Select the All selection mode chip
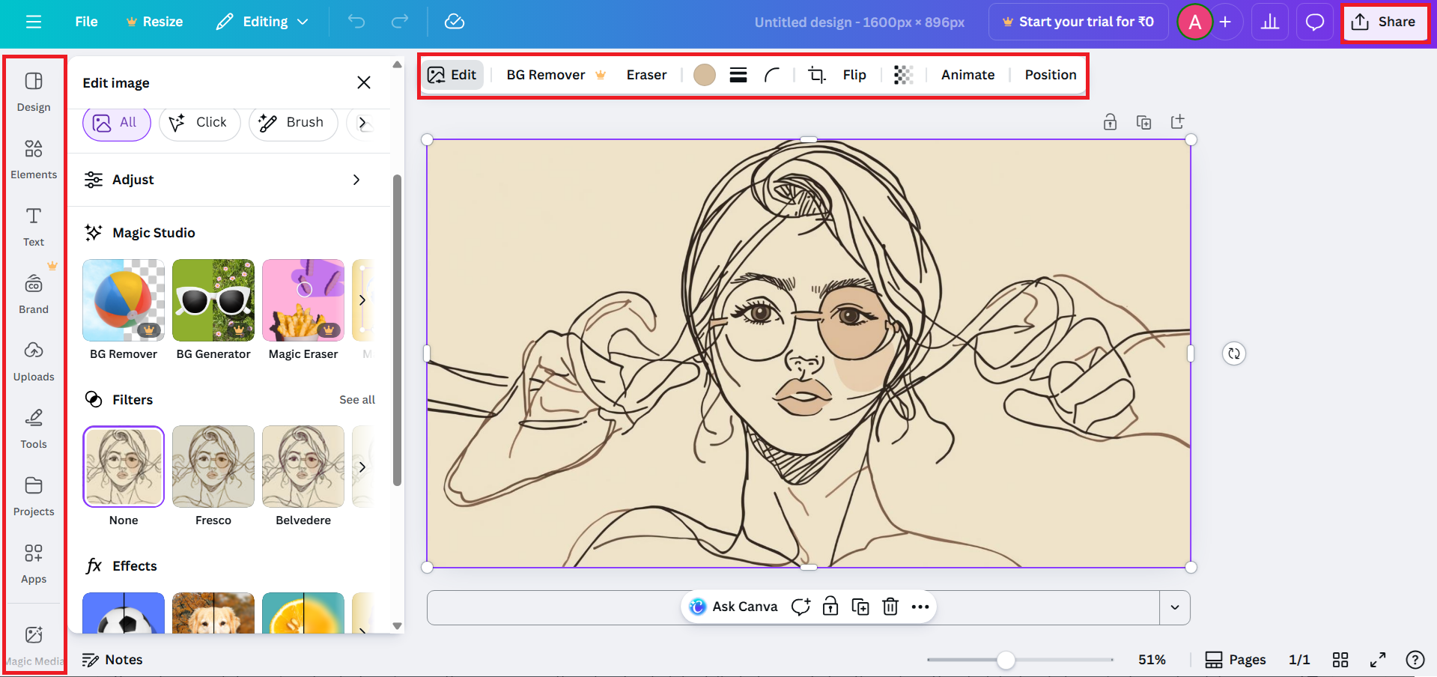The height and width of the screenshot is (677, 1437). [x=116, y=123]
